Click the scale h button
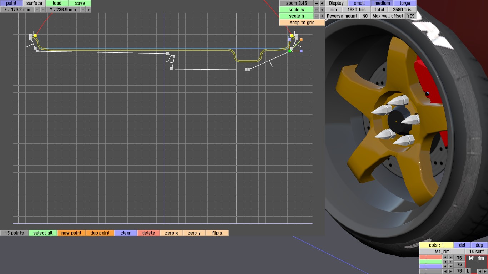Viewport: 488px width, 274px height. pos(297,16)
